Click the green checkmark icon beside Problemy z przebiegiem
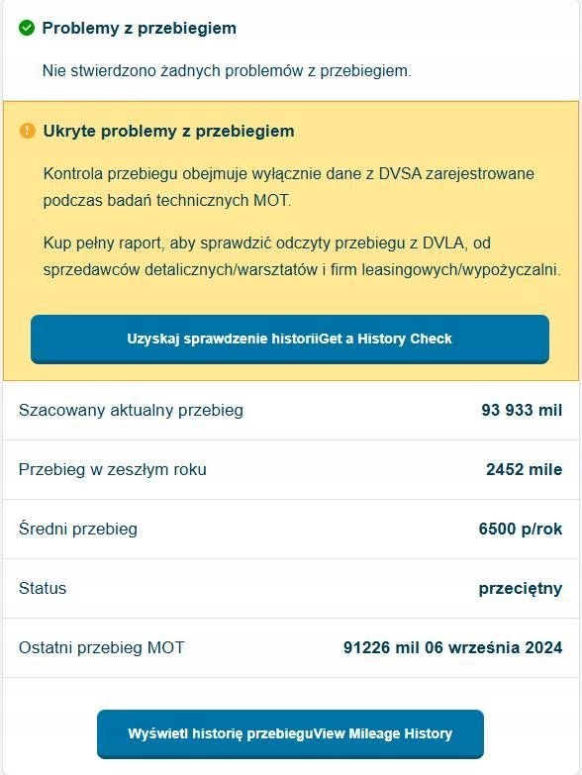Viewport: 582px width, 775px height. click(x=27, y=28)
